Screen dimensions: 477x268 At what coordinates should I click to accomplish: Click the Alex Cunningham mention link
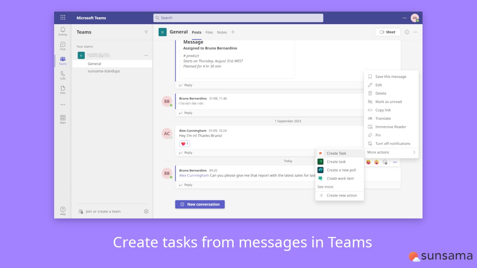(194, 176)
